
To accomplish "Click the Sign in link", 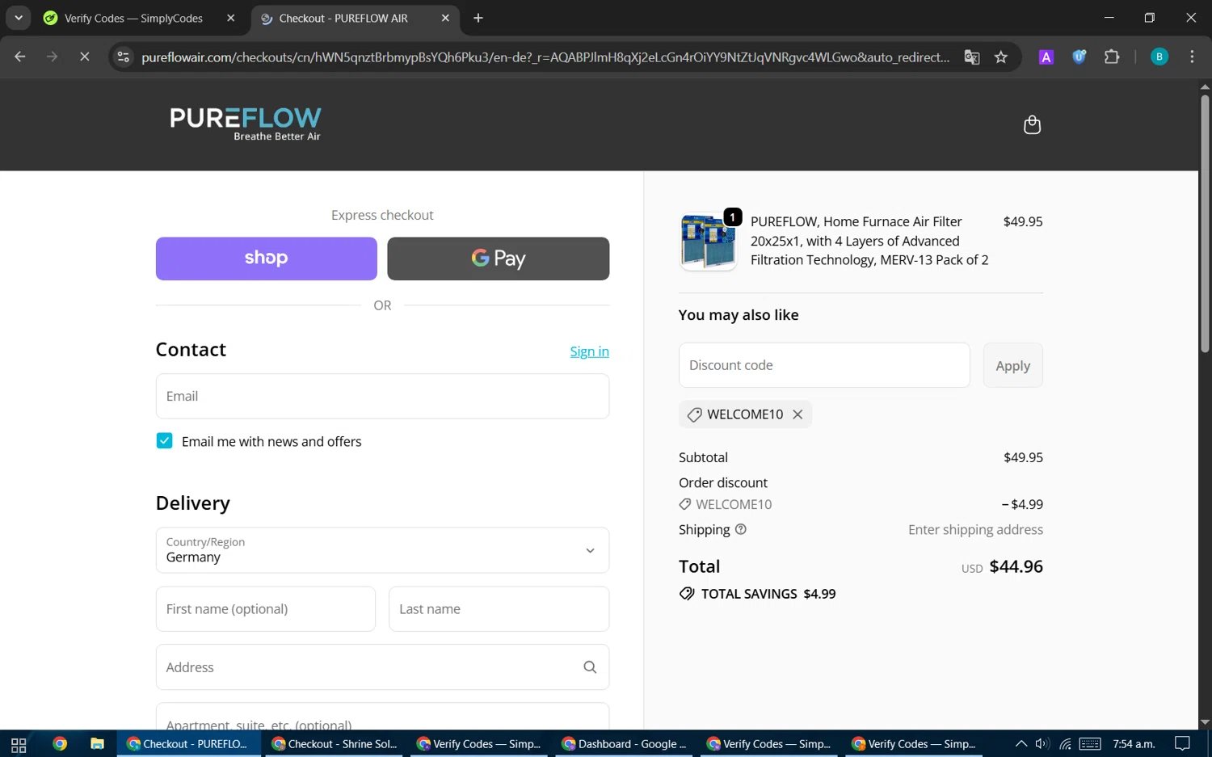I will (590, 351).
